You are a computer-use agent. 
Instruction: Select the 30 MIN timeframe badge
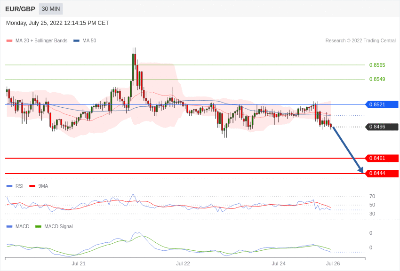click(x=51, y=9)
